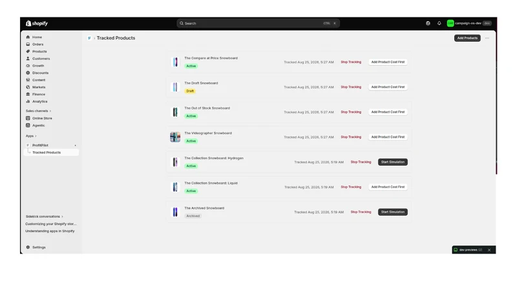Image resolution: width=517 pixels, height=291 pixels.
Task: Open 'Customizing your Shopify stor...' conversation
Action: [51, 224]
